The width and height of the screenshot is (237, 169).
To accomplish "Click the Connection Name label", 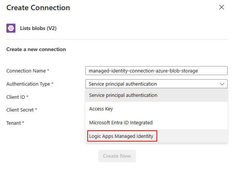I will click(26, 71).
